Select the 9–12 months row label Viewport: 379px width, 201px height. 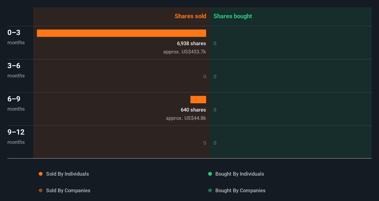16,136
